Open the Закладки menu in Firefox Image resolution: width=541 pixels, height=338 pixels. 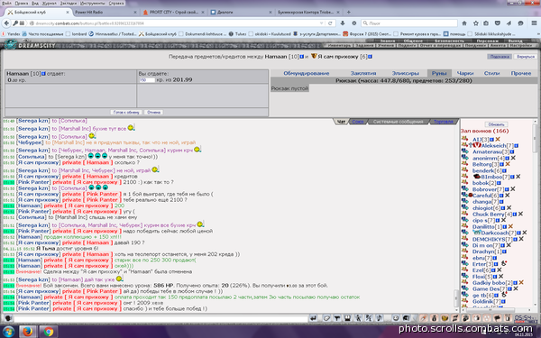pyautogui.click(x=68, y=3)
